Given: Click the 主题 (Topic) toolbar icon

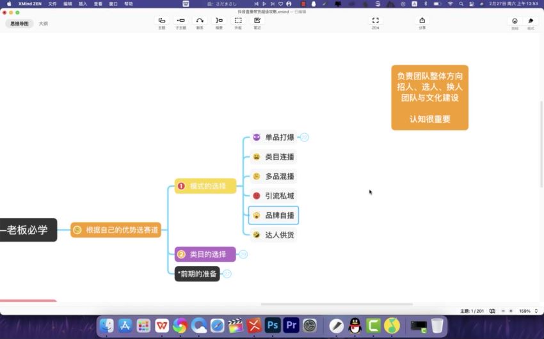Looking at the screenshot, I should click(x=162, y=20).
